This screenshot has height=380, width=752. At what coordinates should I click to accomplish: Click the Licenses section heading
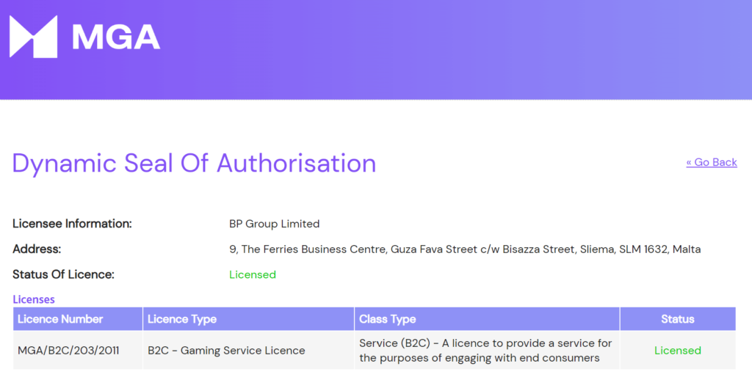34,299
